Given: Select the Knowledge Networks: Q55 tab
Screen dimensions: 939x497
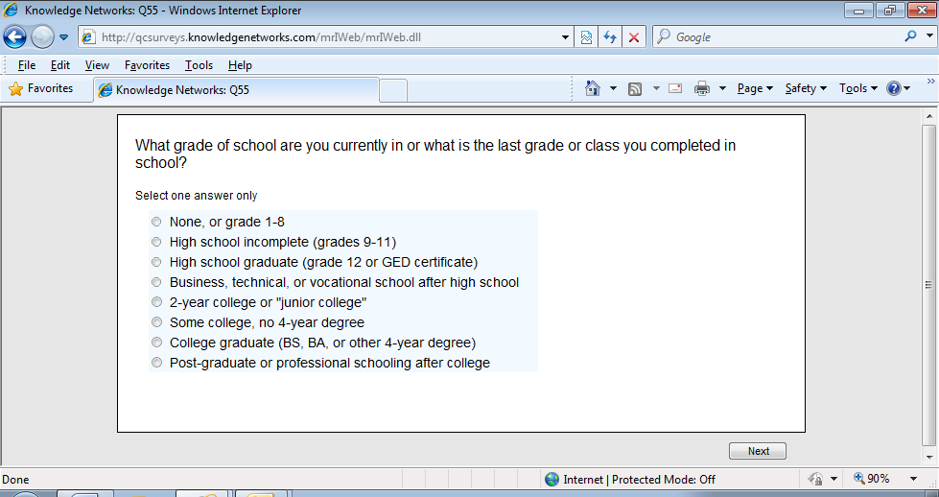Looking at the screenshot, I should tap(237, 90).
